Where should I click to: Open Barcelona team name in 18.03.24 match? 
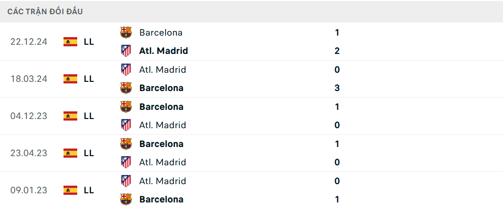[x=161, y=88]
